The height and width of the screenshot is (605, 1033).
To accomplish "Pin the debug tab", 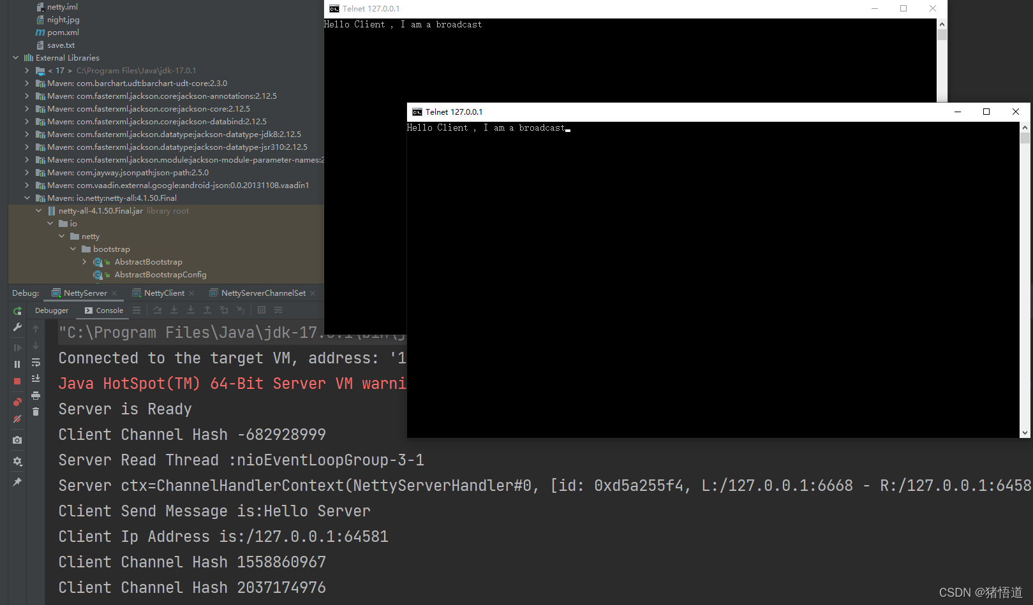I will (17, 482).
